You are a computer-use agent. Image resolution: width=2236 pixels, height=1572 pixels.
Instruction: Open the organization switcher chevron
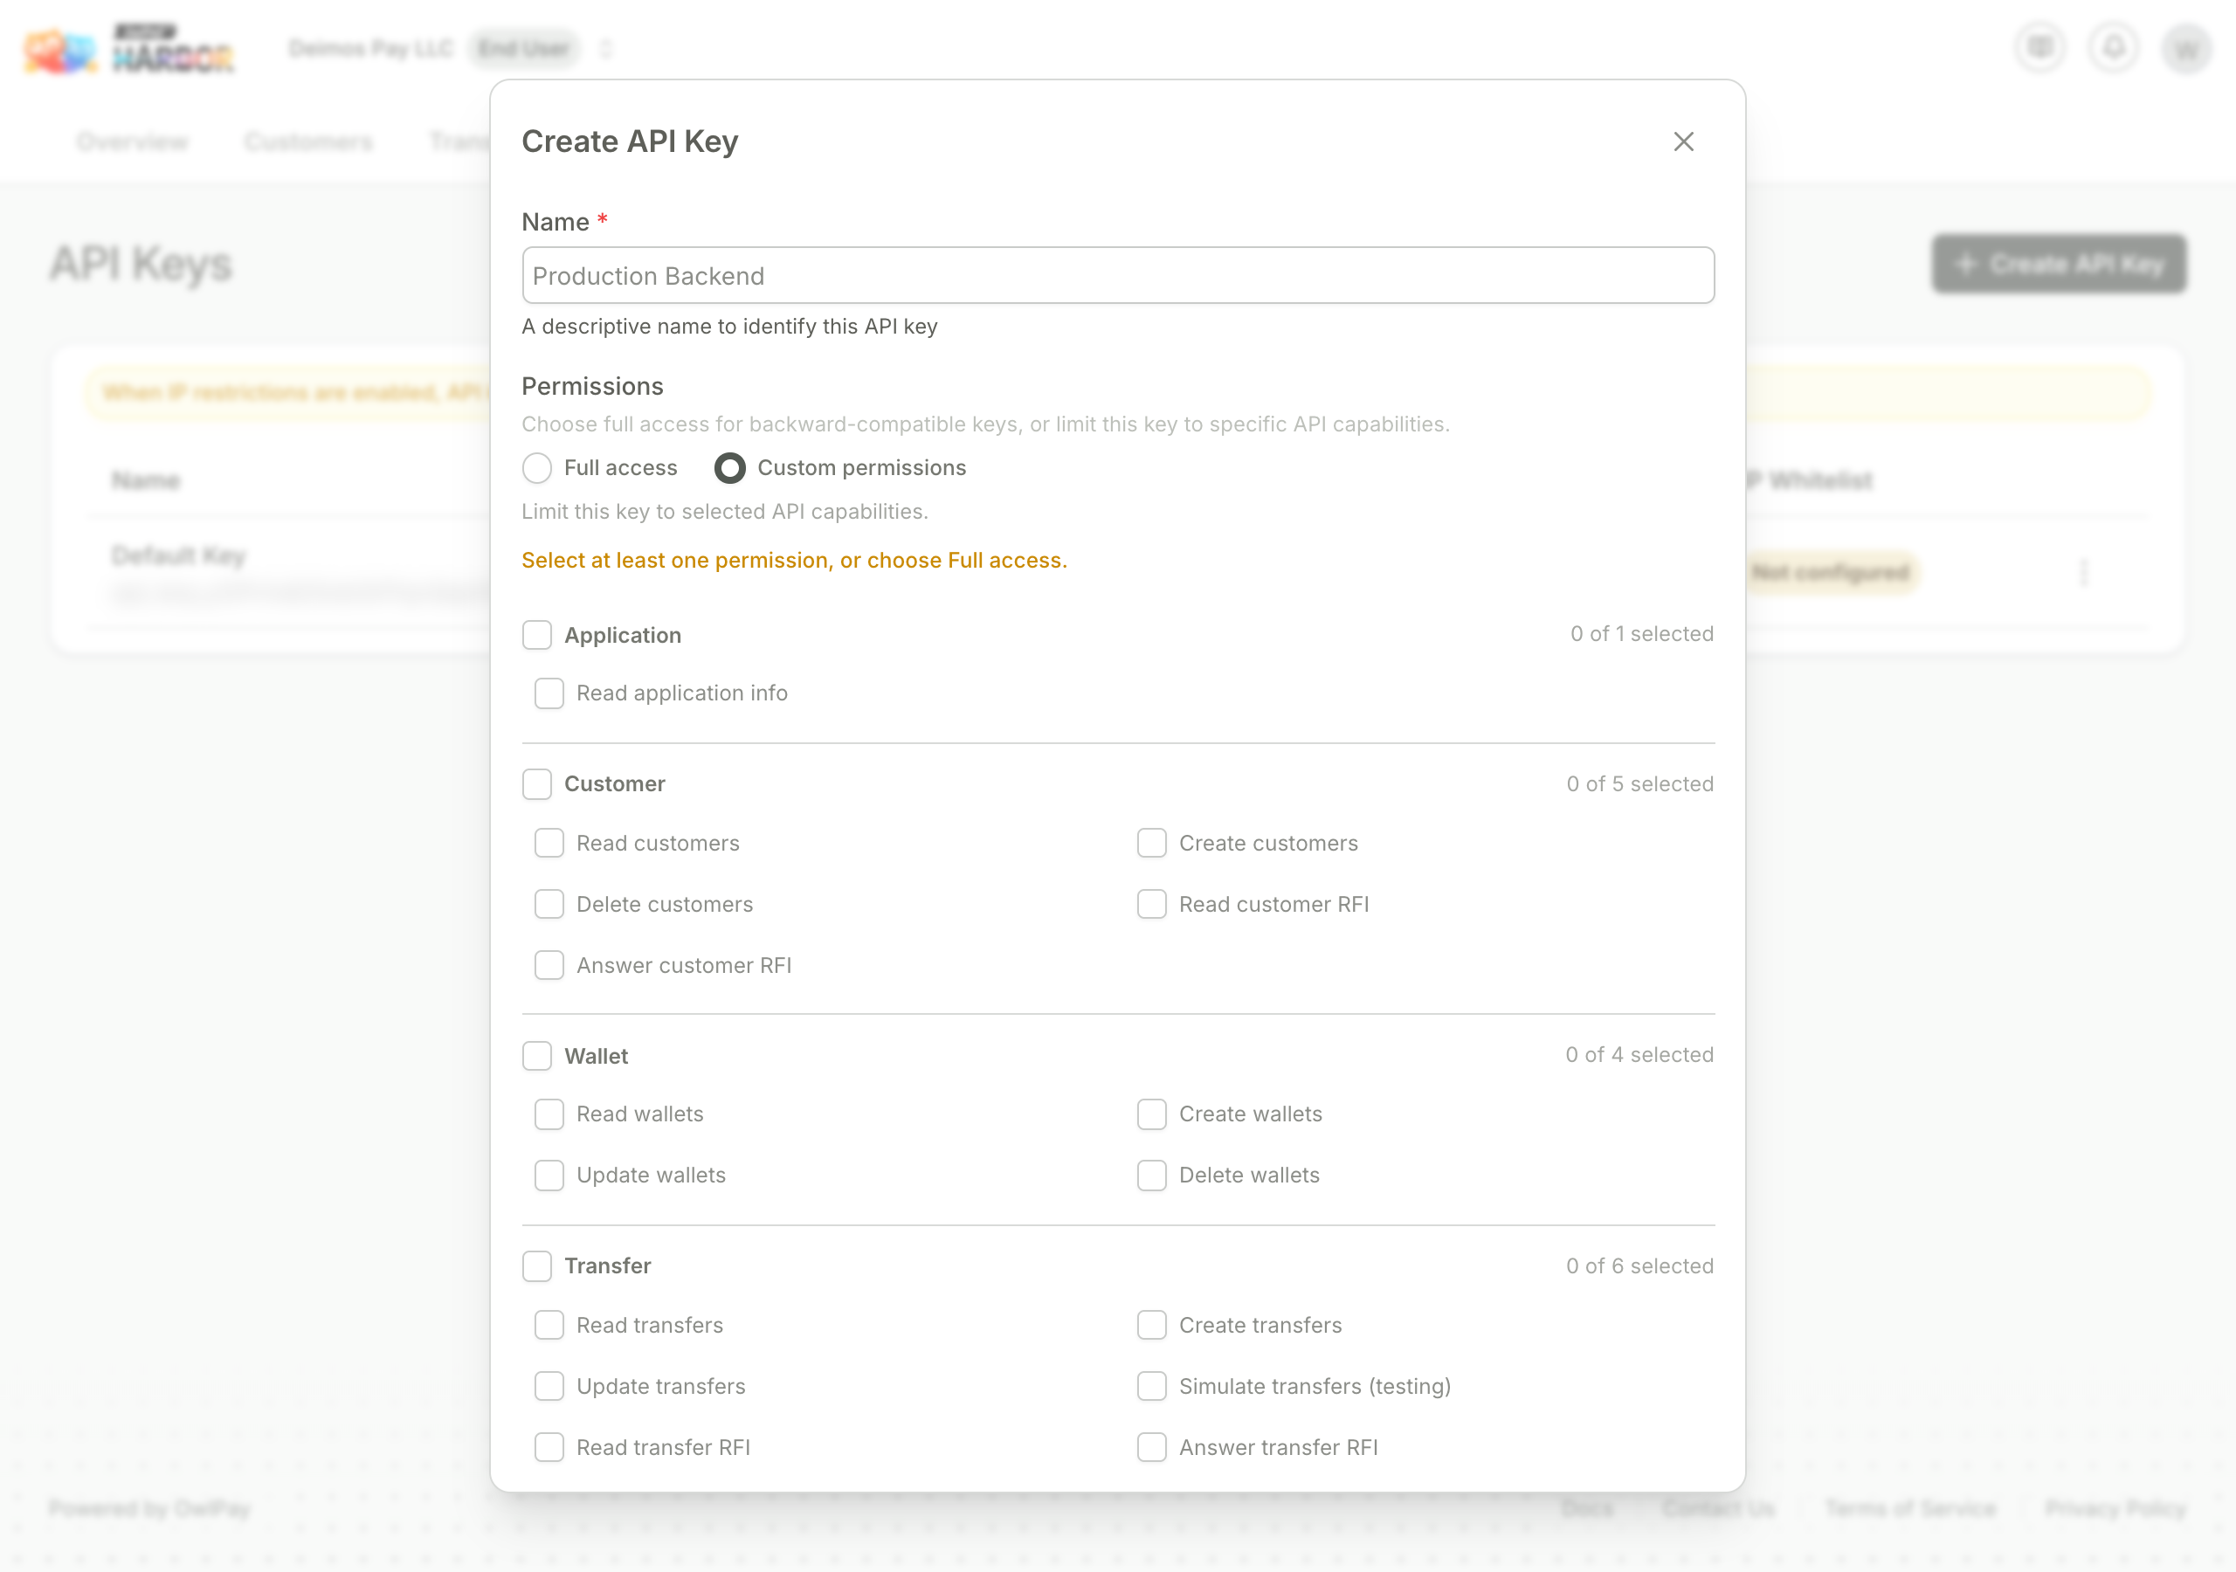click(606, 49)
